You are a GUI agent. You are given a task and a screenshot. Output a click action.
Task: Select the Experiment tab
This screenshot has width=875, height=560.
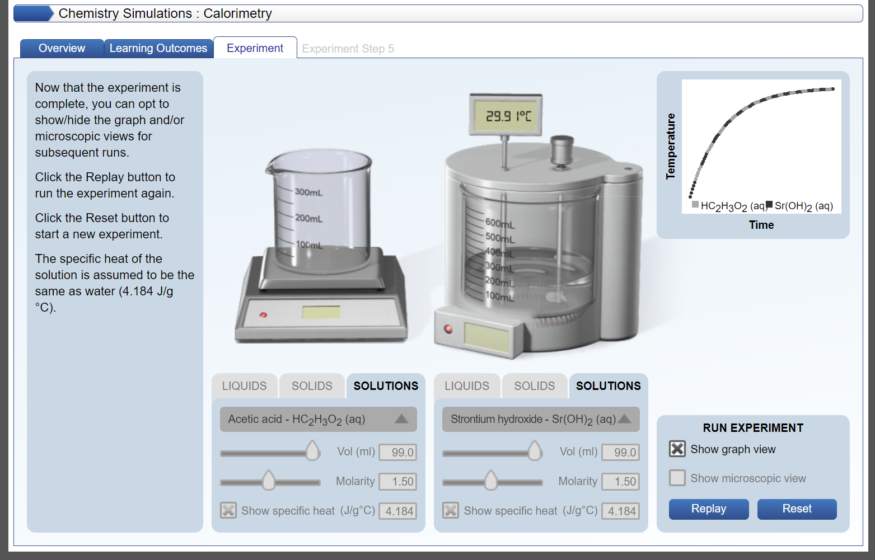click(x=255, y=48)
